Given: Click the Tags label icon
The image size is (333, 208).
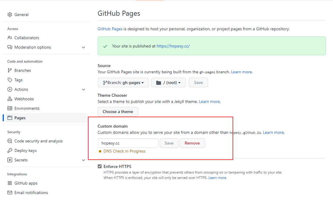Looking at the screenshot, I should click(x=10, y=80).
